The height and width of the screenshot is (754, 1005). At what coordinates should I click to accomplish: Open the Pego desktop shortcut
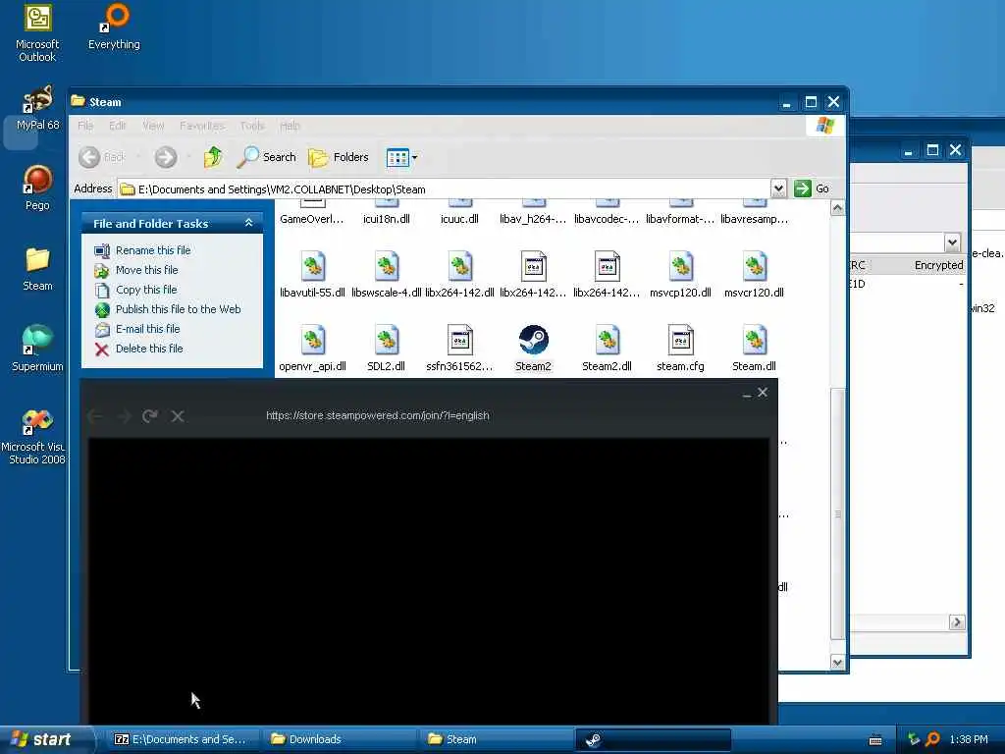click(37, 188)
